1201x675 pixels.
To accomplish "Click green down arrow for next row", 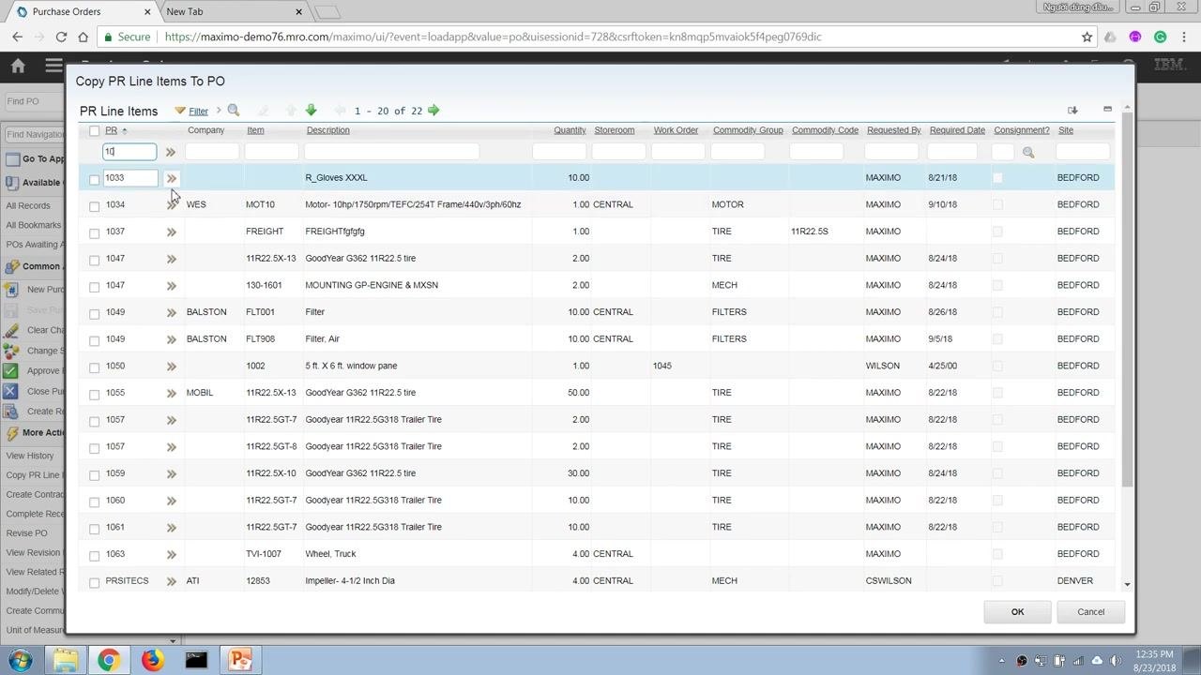I will coord(312,111).
